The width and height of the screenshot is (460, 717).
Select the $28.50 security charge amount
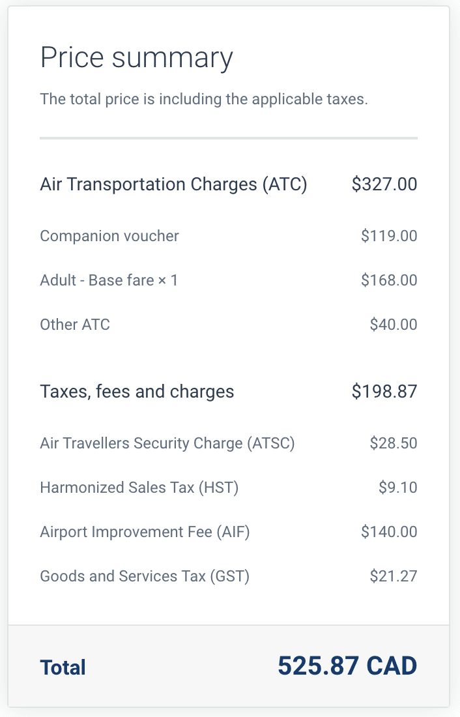pyautogui.click(x=394, y=444)
